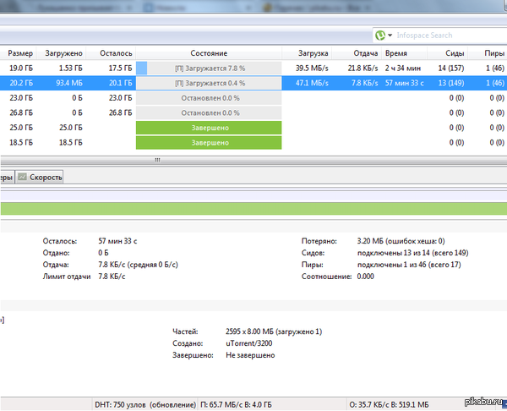Select the completed 18.5 ГБ torrent
This screenshot has width=507, height=411.
[x=208, y=143]
